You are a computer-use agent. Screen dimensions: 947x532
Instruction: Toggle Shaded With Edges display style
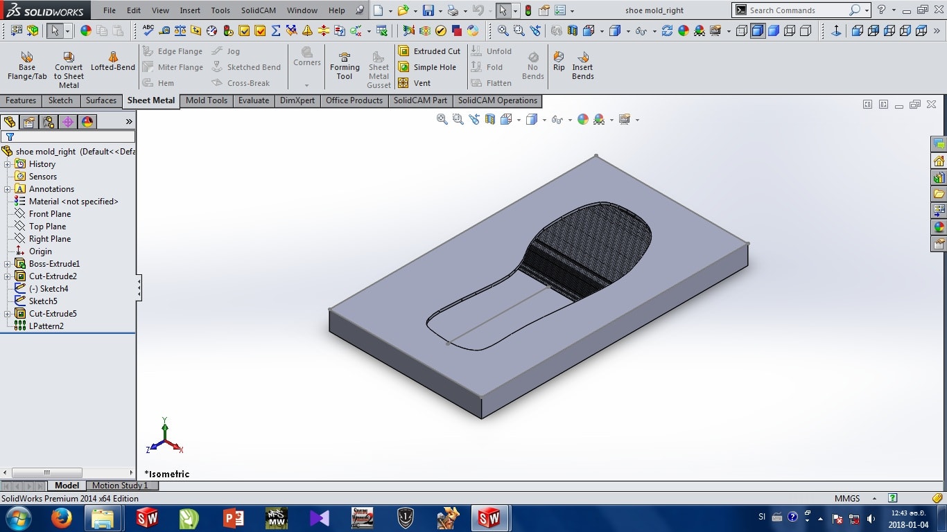(758, 30)
